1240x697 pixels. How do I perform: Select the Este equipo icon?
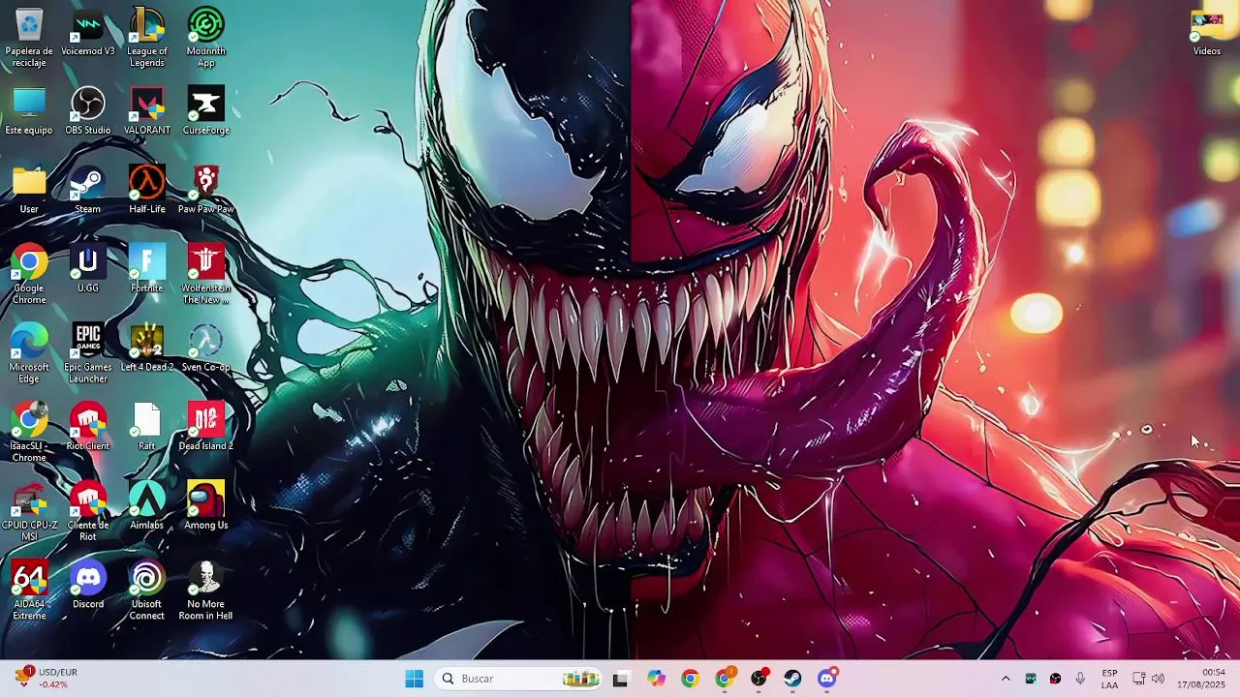pos(29,110)
